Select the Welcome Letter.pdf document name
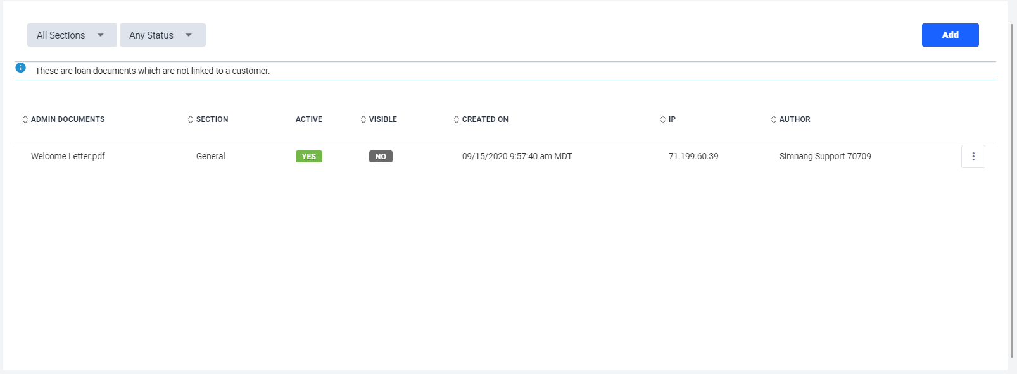The width and height of the screenshot is (1017, 374). 68,156
